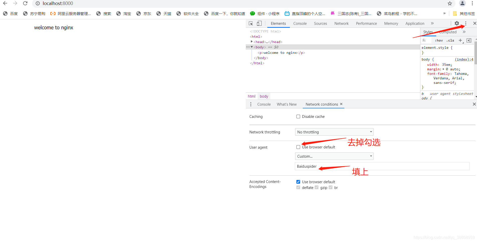Expand the head element node
Viewport: 477px width, 242px height.
tap(252, 42)
